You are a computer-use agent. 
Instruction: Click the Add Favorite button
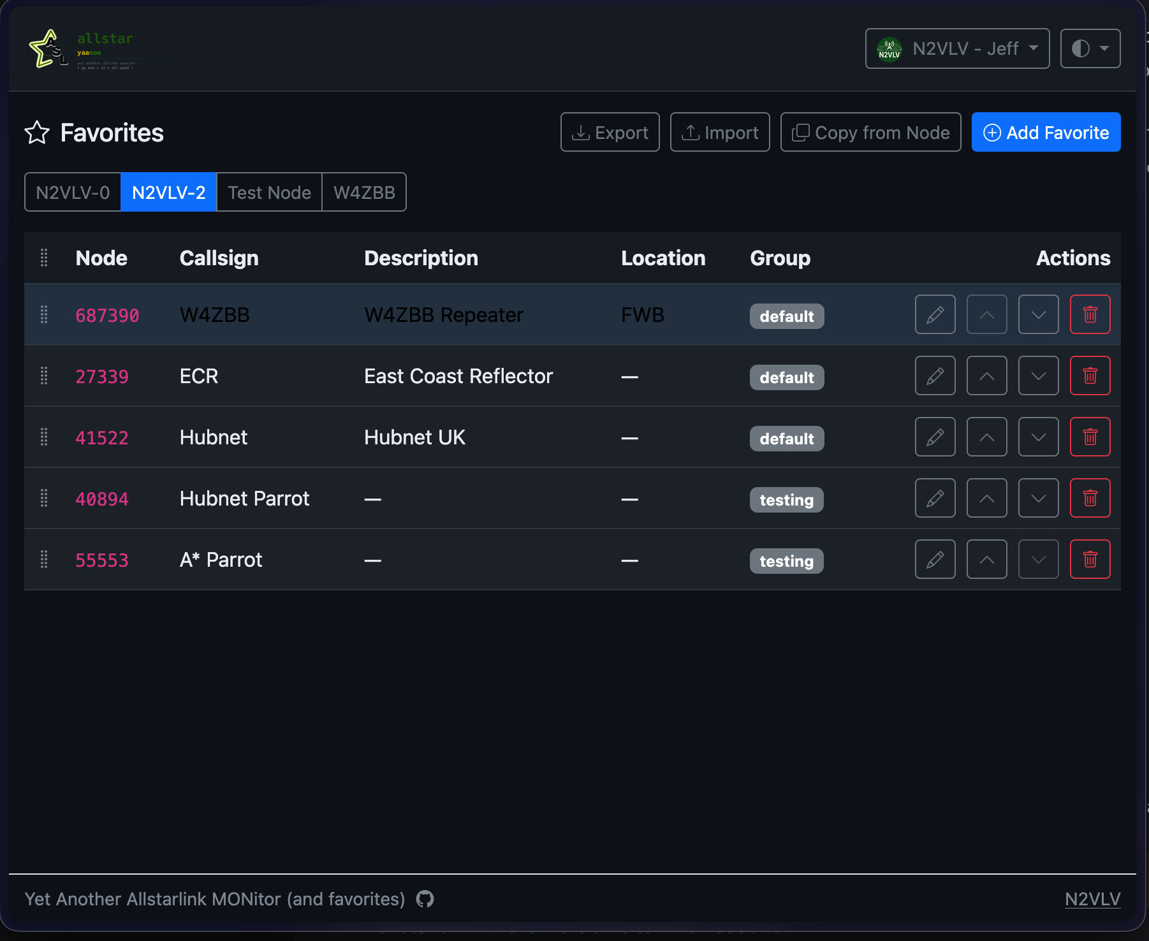point(1046,132)
